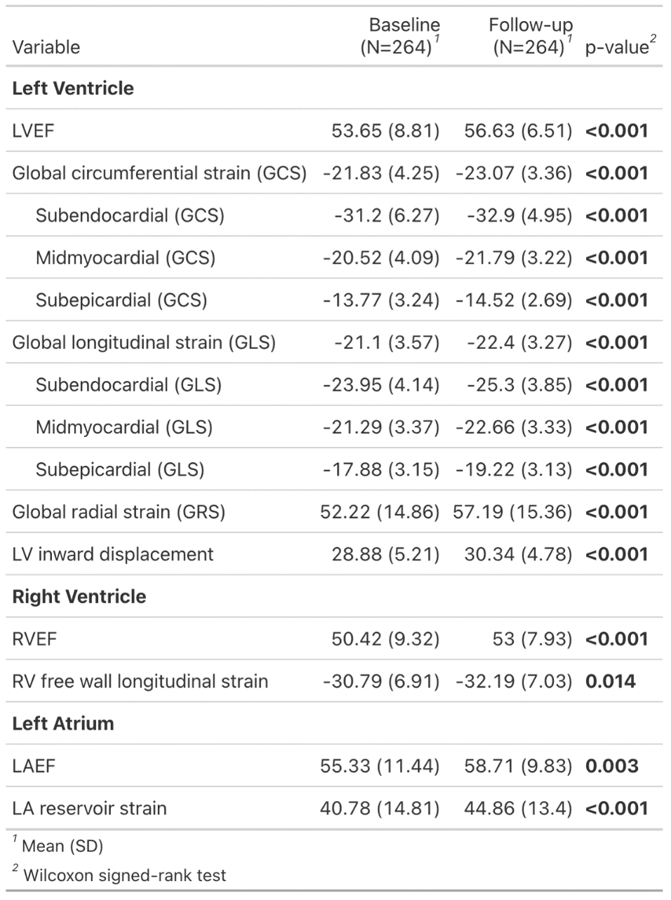Select the LA reservoir strain row label

pos(89,808)
